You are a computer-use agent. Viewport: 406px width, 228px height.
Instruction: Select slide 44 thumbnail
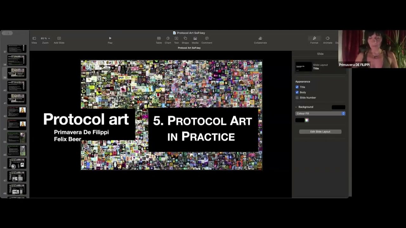click(17, 137)
